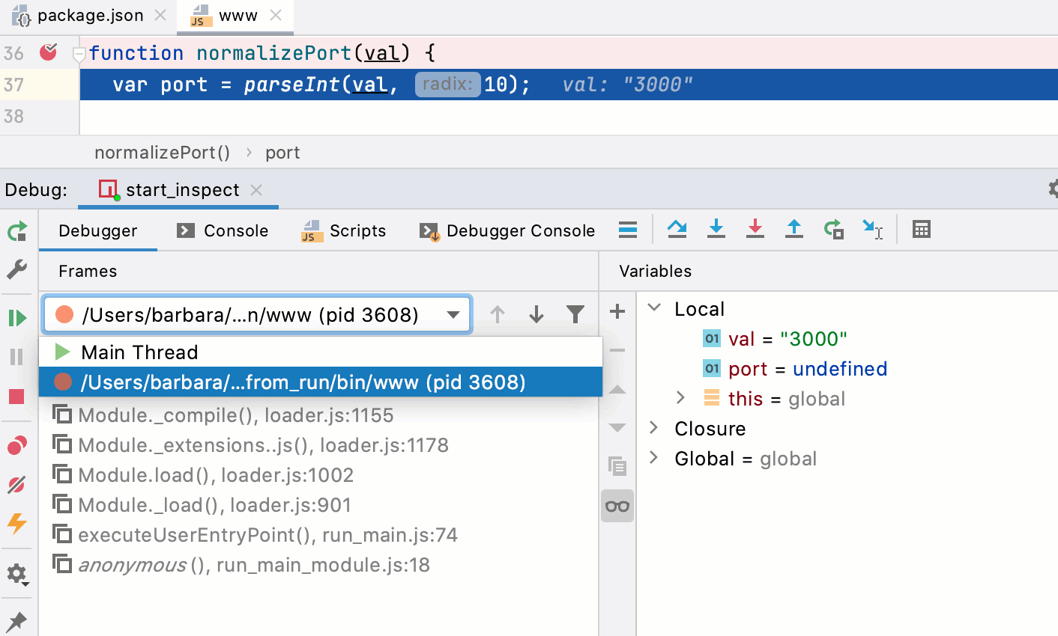Click the lightning bolt exception icon

[x=17, y=523]
